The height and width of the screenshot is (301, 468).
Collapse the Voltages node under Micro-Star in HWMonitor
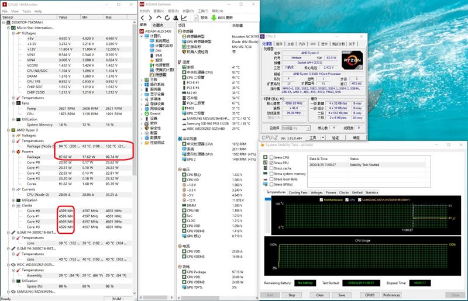(x=13, y=33)
